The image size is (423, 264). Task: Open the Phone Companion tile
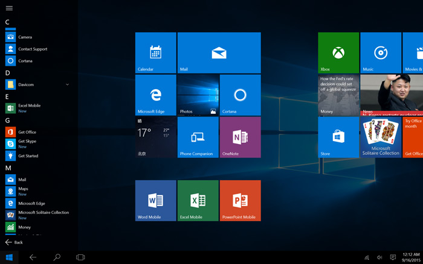click(198, 137)
